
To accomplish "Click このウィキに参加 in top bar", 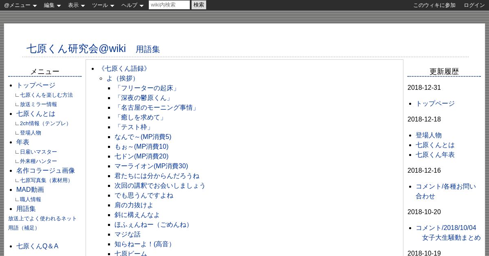I will click(434, 5).
